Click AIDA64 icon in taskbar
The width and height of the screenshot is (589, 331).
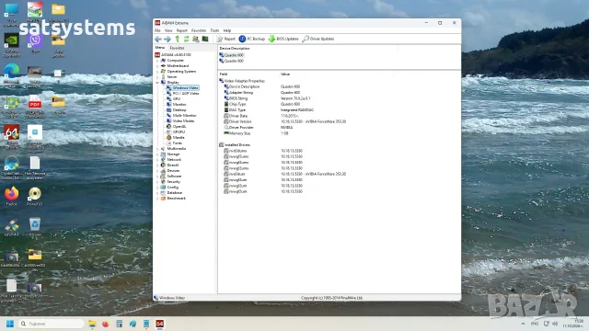159,324
